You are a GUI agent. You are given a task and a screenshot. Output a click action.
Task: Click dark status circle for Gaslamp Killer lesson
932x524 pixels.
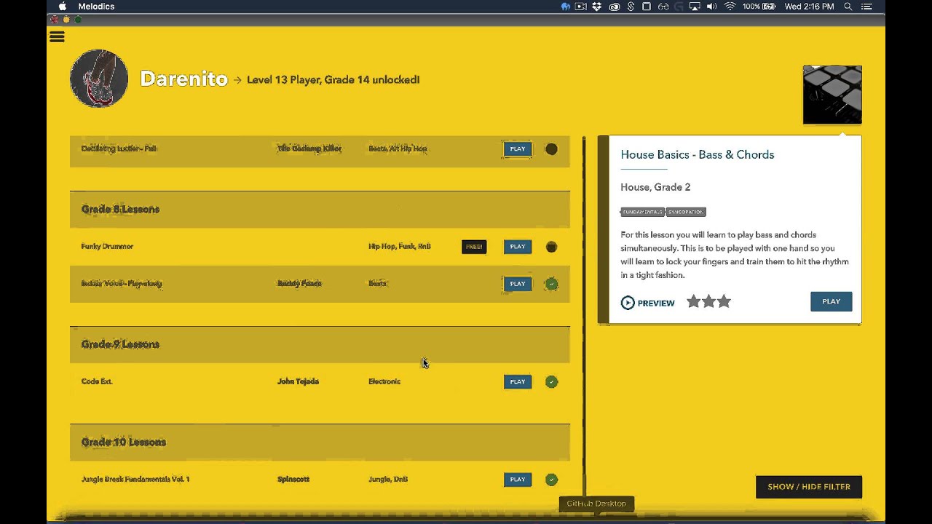(x=551, y=149)
